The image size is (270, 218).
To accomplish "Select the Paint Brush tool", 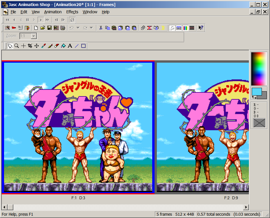I will coord(50,46).
